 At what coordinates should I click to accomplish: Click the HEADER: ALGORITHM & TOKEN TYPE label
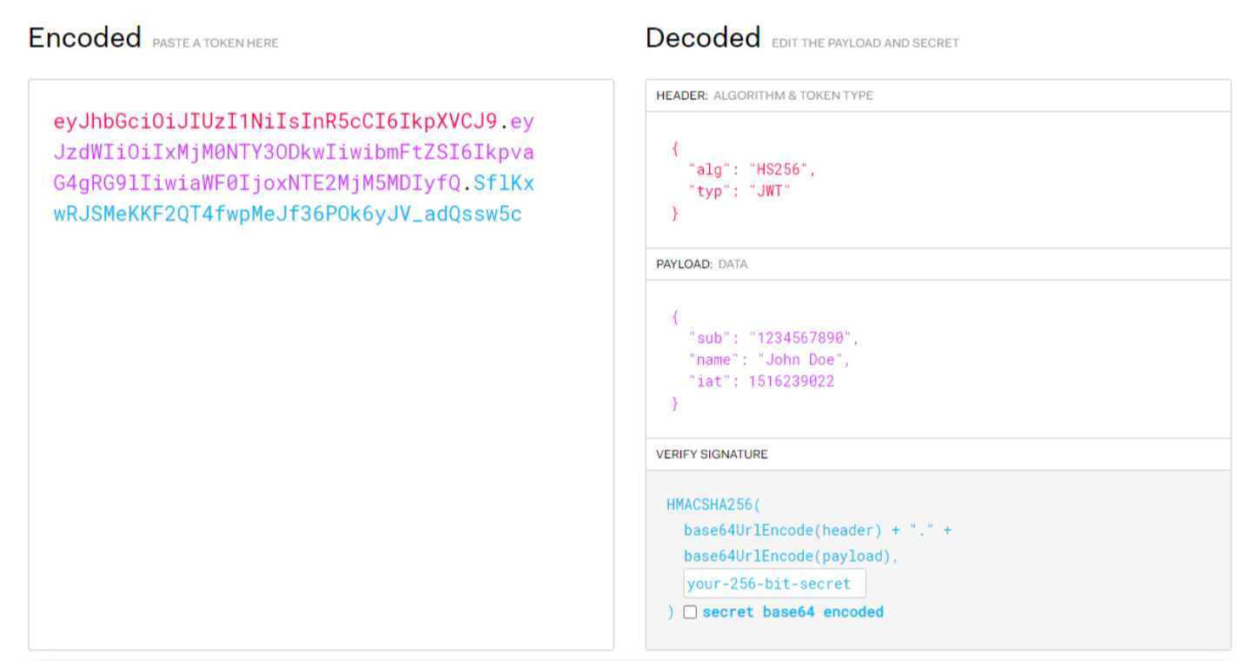(x=764, y=96)
